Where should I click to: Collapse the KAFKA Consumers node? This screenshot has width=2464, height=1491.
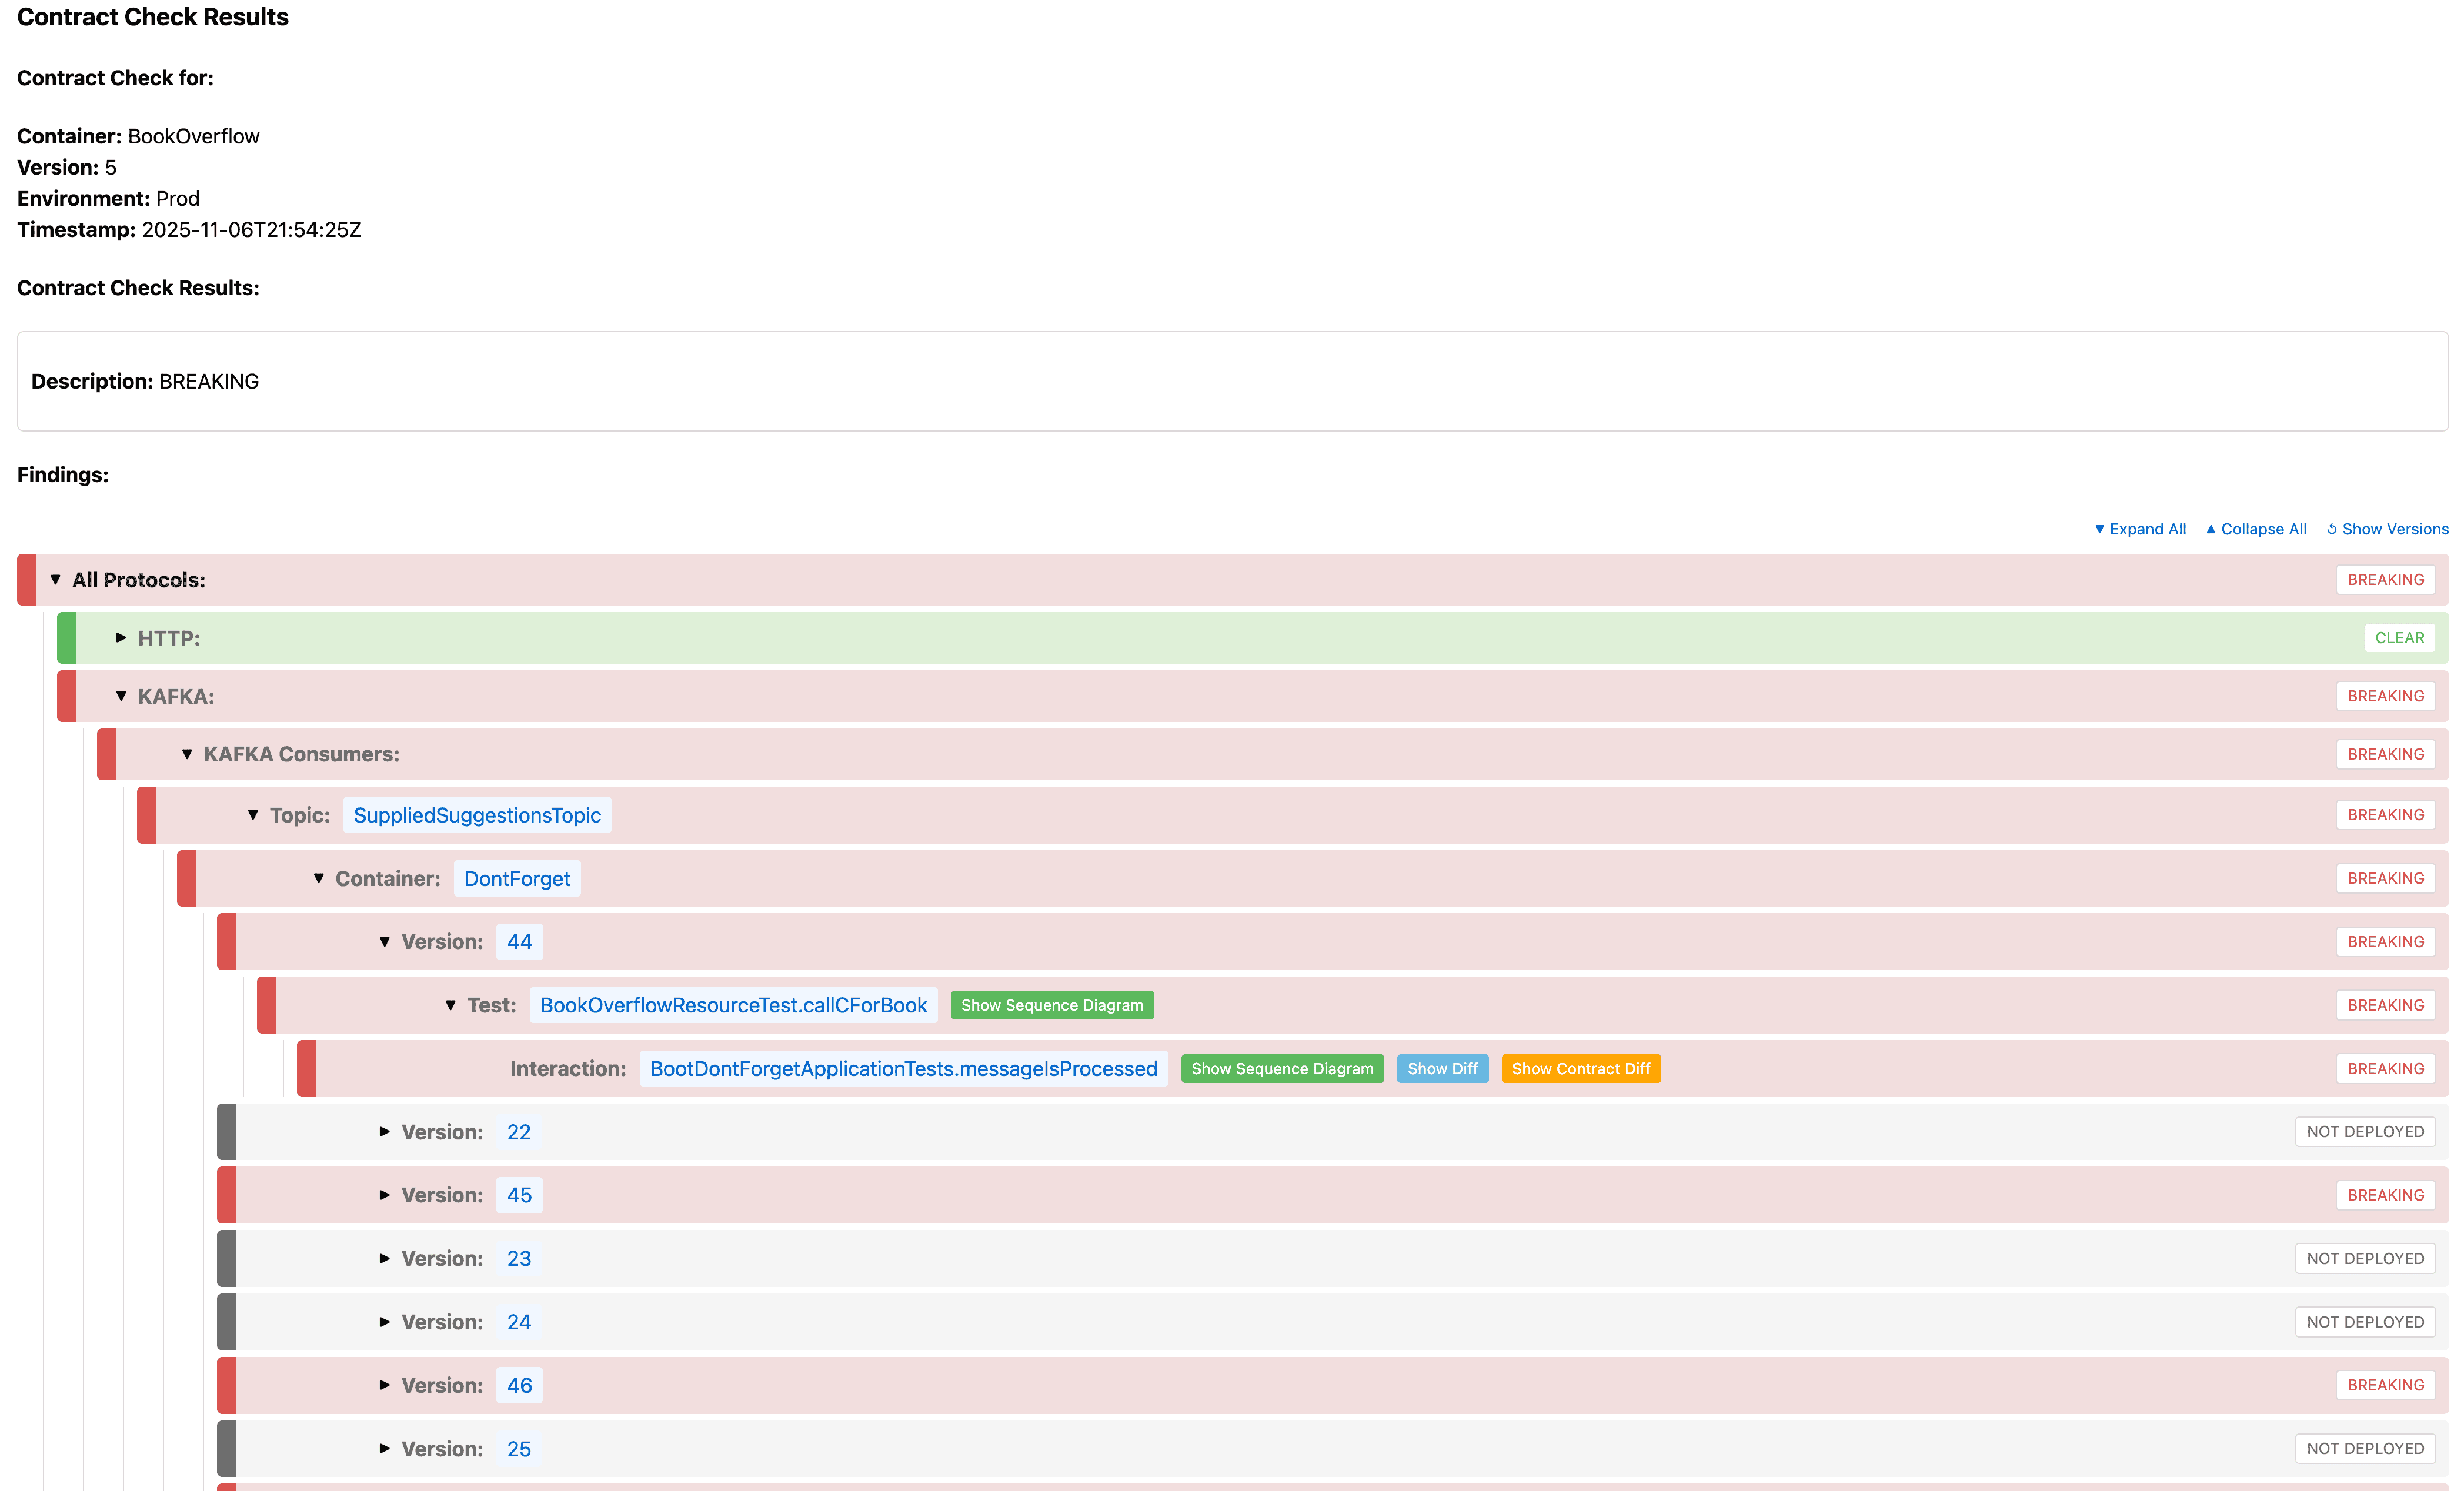click(187, 754)
